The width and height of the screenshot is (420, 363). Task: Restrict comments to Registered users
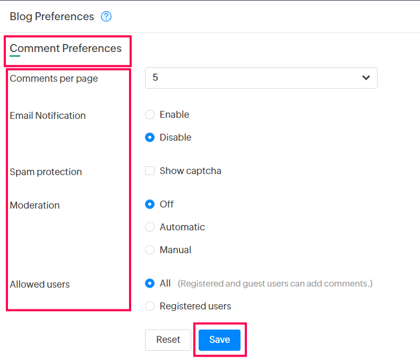pyautogui.click(x=150, y=306)
